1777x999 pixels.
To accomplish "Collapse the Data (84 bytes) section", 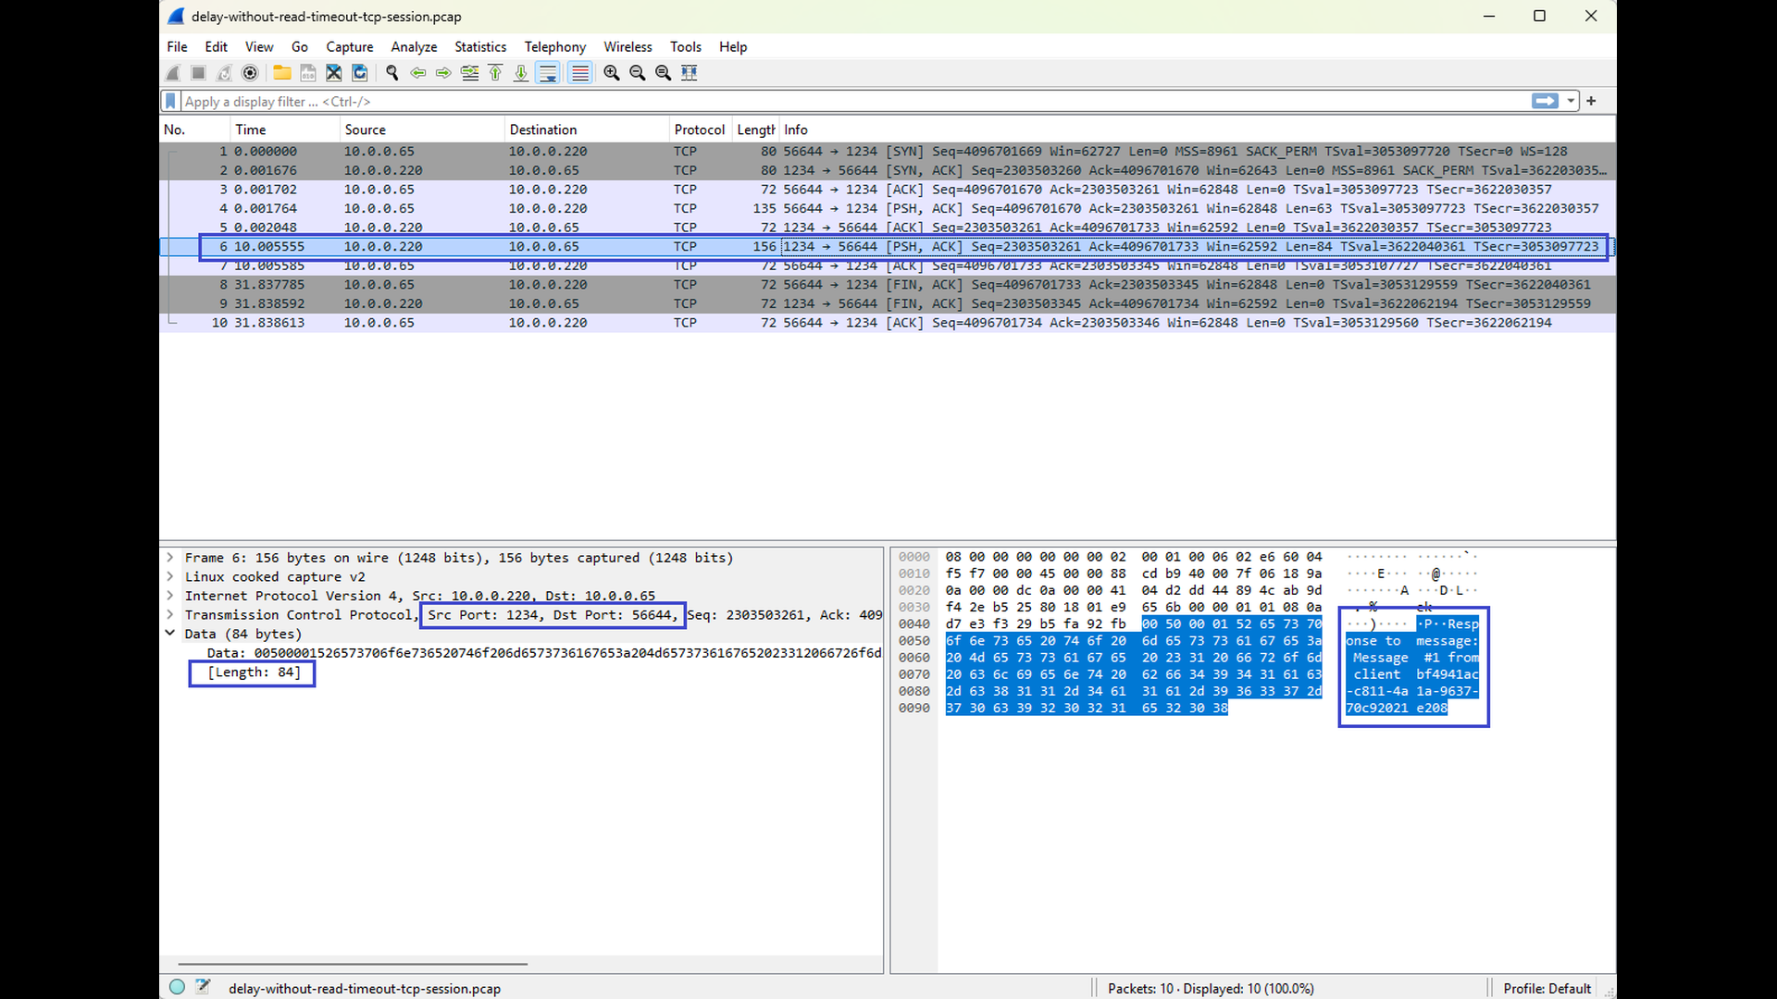I will pyautogui.click(x=170, y=634).
